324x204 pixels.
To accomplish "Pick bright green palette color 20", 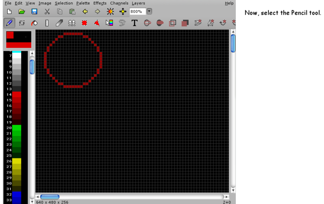I will (x=17, y=128).
